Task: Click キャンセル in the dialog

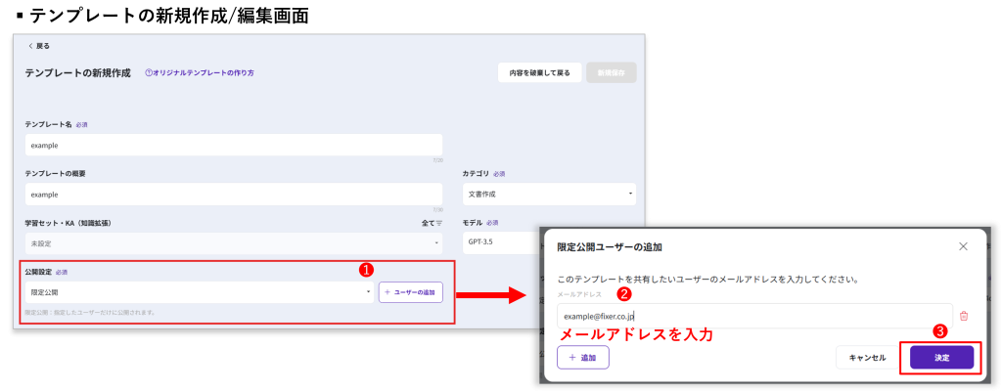Action: (867, 358)
